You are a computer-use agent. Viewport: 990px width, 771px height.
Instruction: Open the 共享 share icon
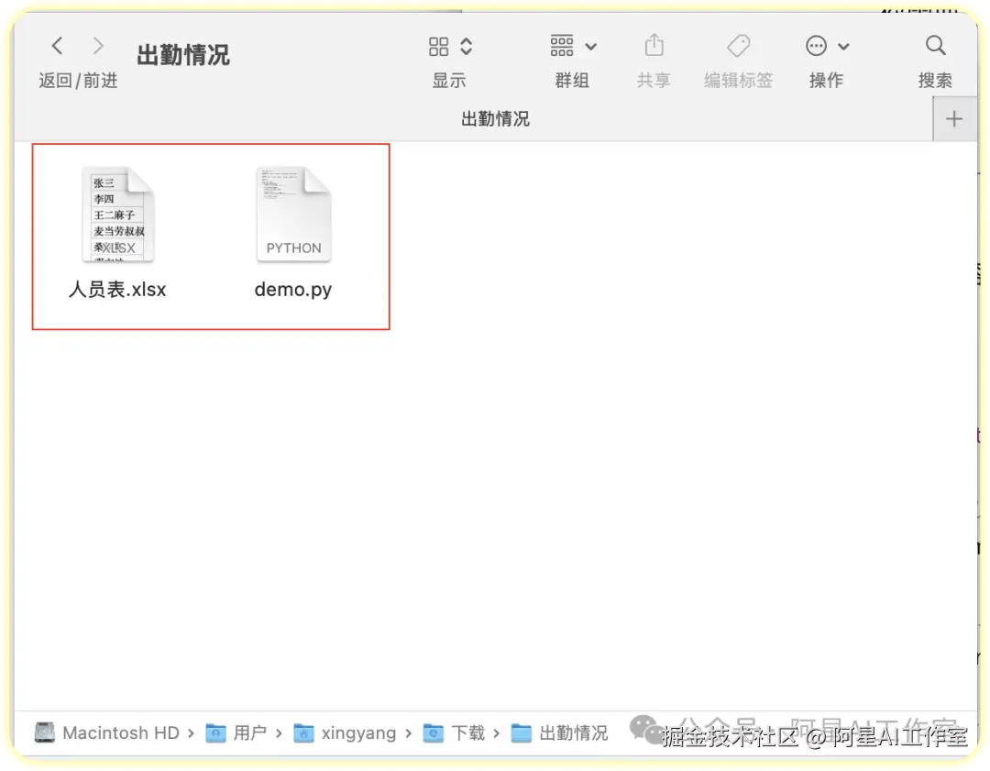click(654, 46)
